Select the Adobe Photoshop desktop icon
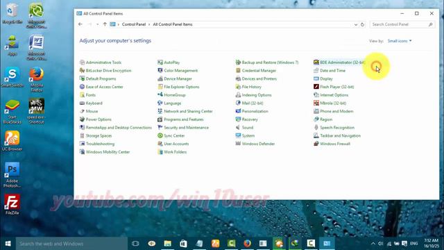 (x=12, y=175)
